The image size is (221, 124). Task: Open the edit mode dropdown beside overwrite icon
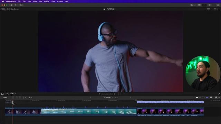point(25,97)
